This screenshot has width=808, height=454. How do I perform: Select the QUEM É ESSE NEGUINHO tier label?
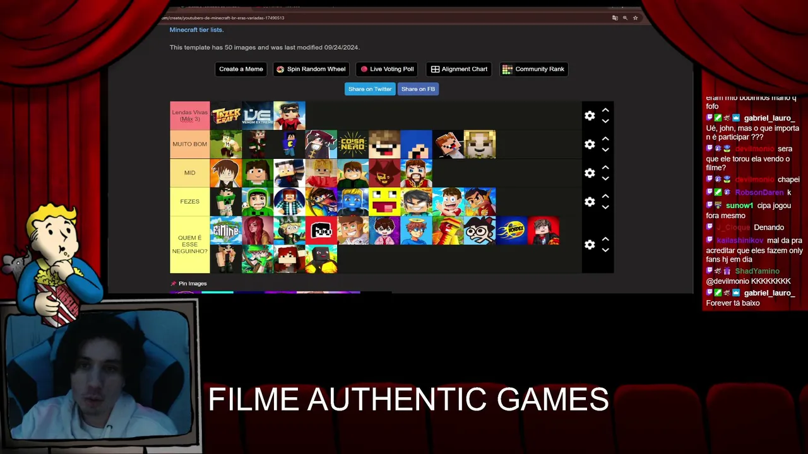click(189, 245)
